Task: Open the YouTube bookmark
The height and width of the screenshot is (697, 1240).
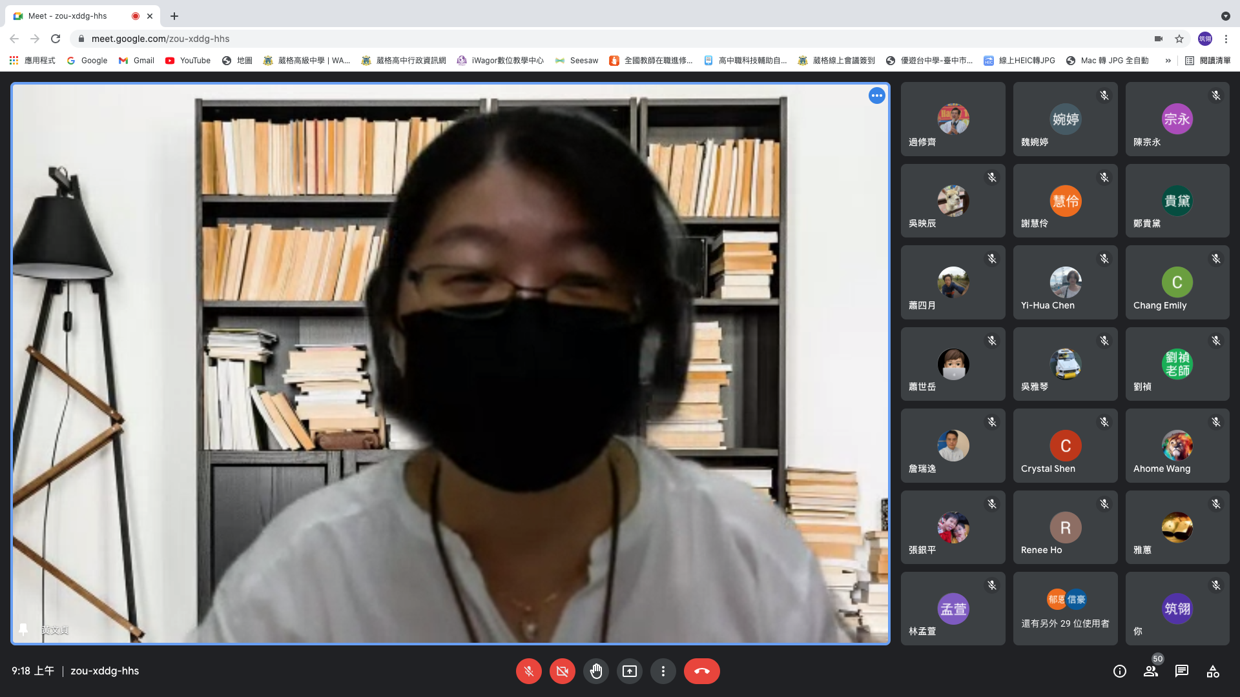Action: coord(187,61)
